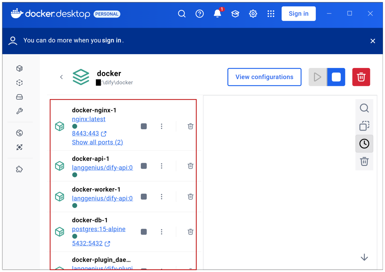This screenshot has width=385, height=272.
Task: Open the help question mark icon
Action: point(200,14)
